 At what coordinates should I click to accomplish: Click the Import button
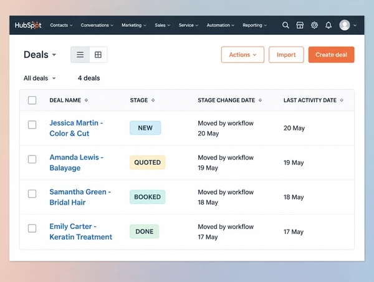coord(286,55)
